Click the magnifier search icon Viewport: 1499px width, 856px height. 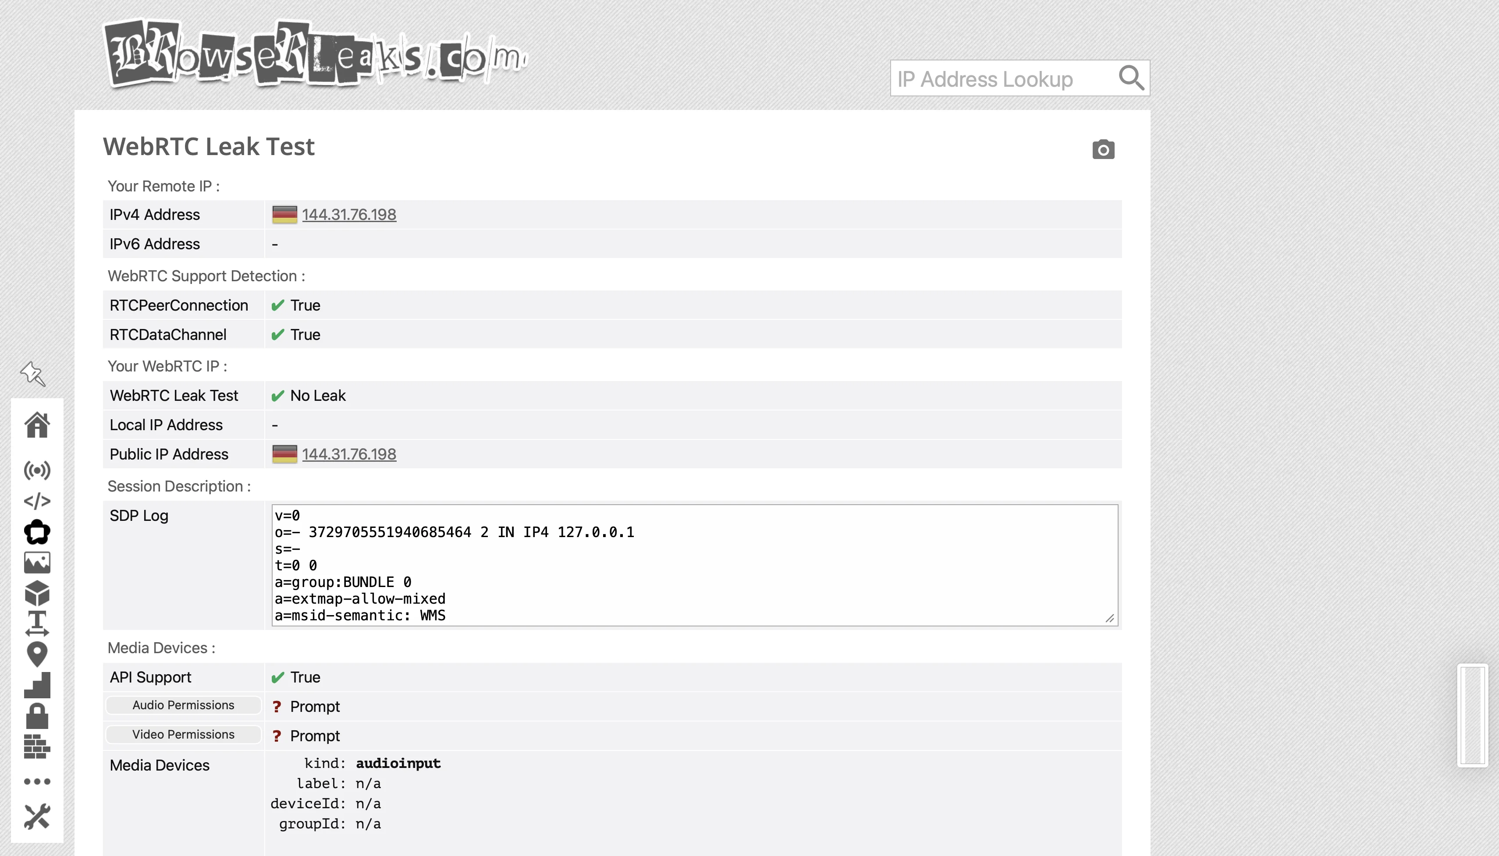pyautogui.click(x=1131, y=78)
